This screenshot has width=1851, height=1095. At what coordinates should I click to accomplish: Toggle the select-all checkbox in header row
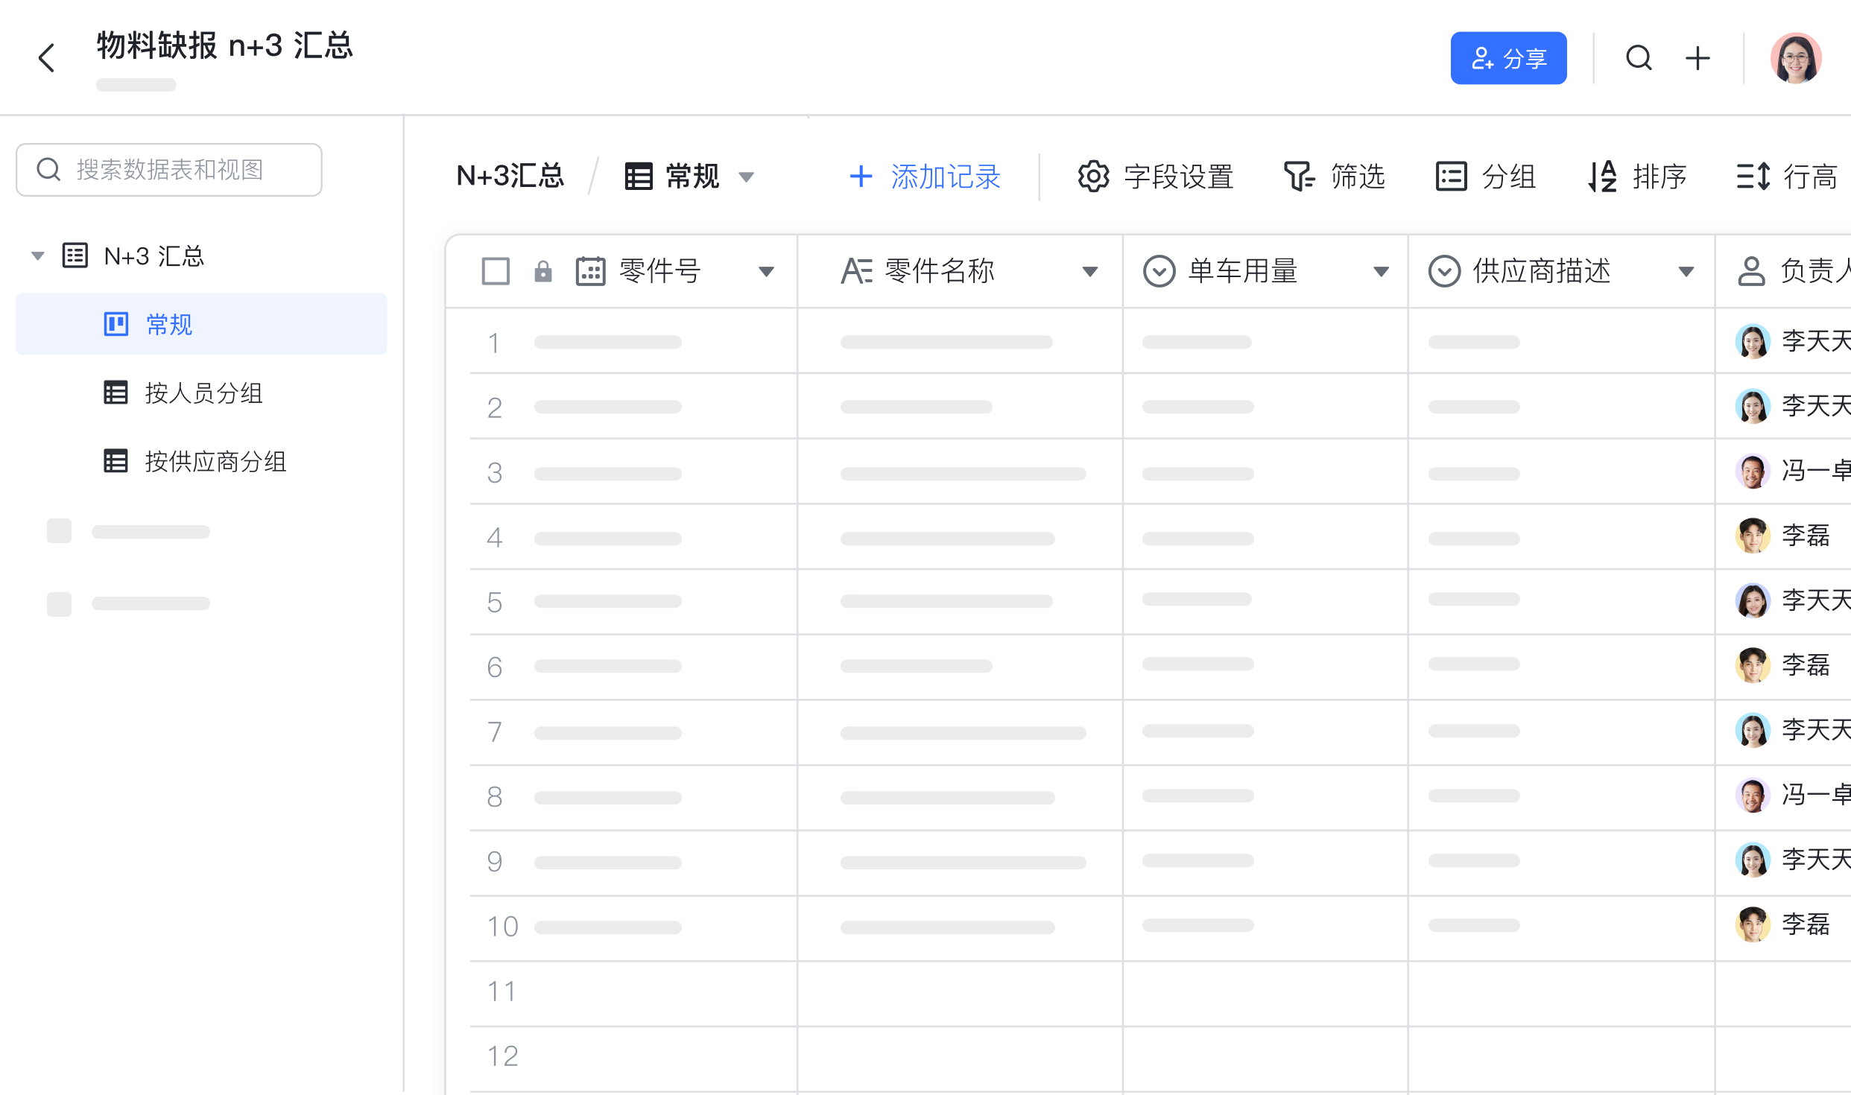(496, 270)
